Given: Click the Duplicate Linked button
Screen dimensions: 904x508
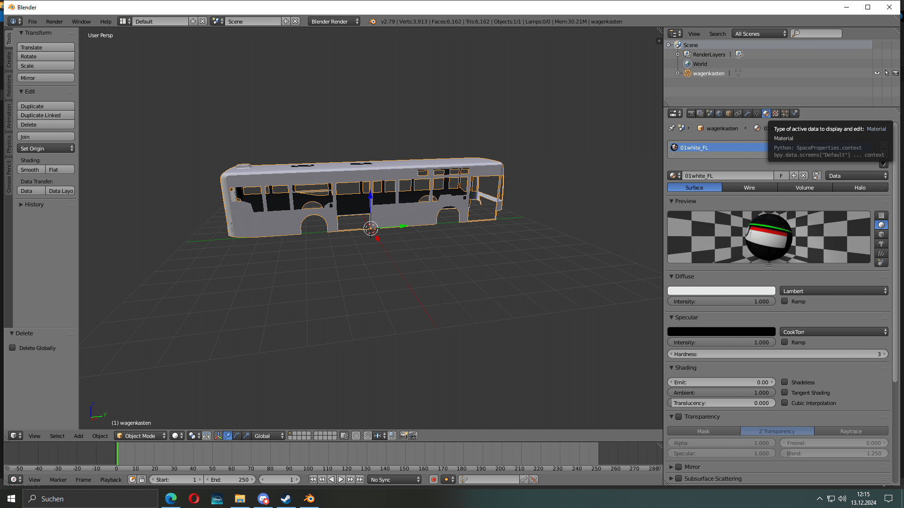Looking at the screenshot, I should tap(46, 115).
